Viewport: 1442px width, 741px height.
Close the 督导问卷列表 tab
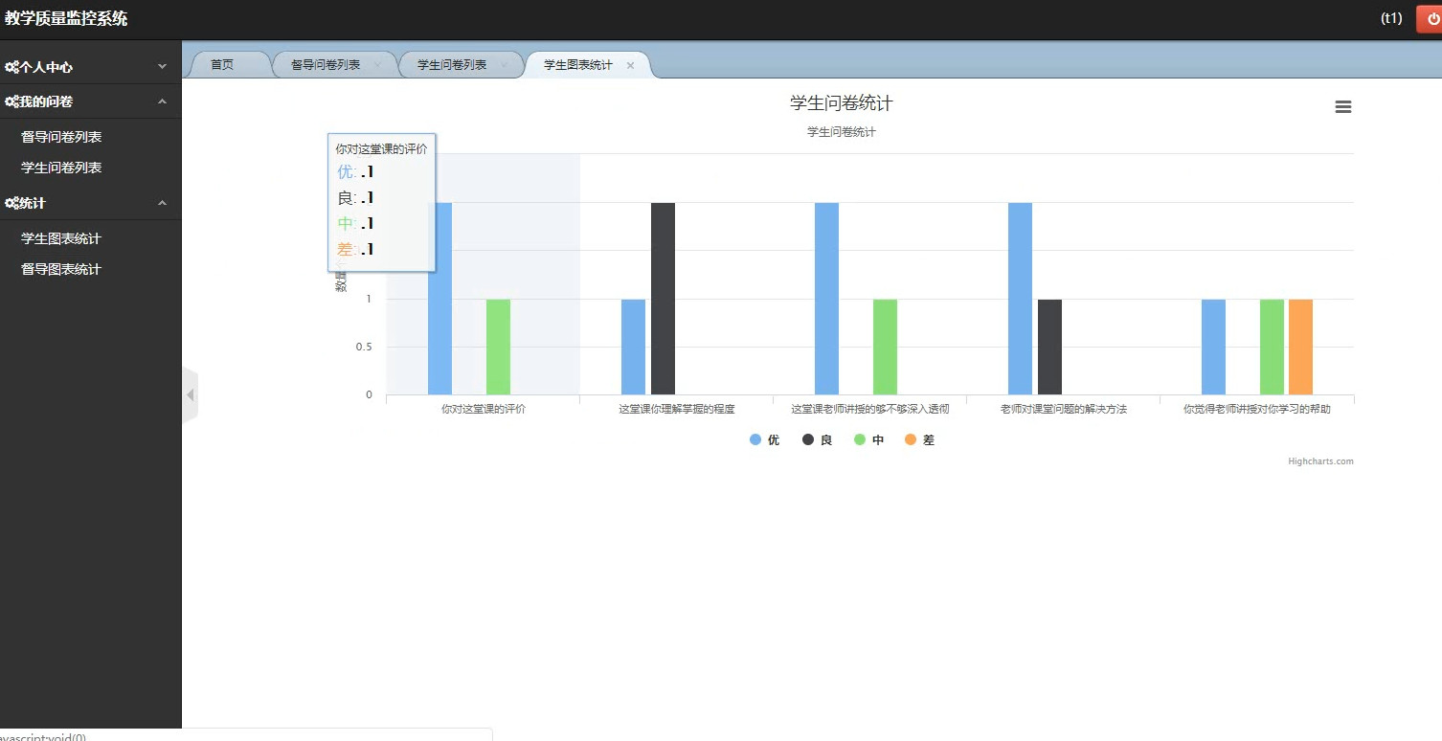[x=377, y=65]
